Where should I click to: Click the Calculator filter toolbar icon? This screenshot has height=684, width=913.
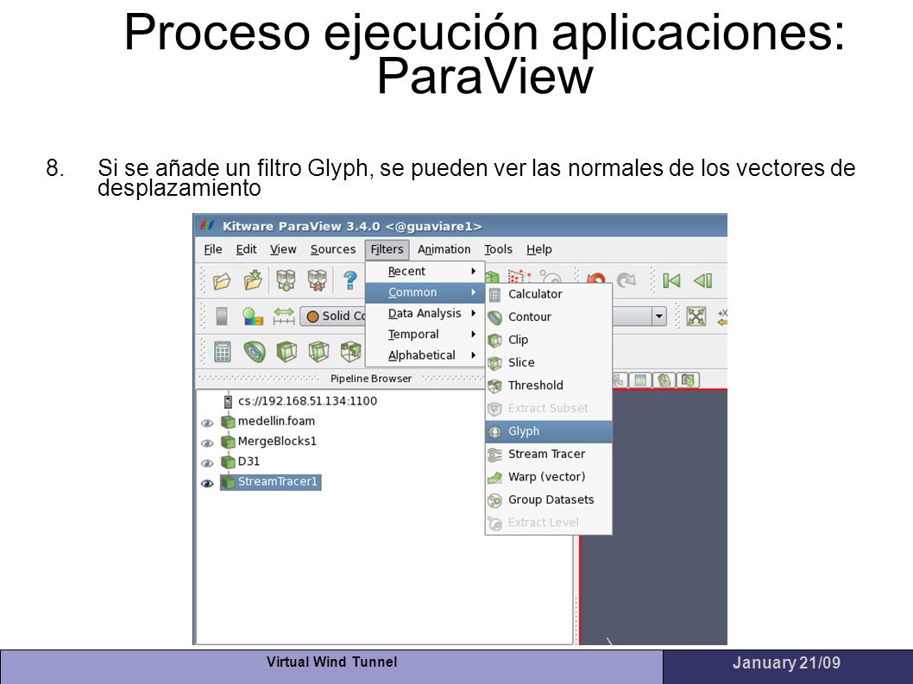(223, 352)
